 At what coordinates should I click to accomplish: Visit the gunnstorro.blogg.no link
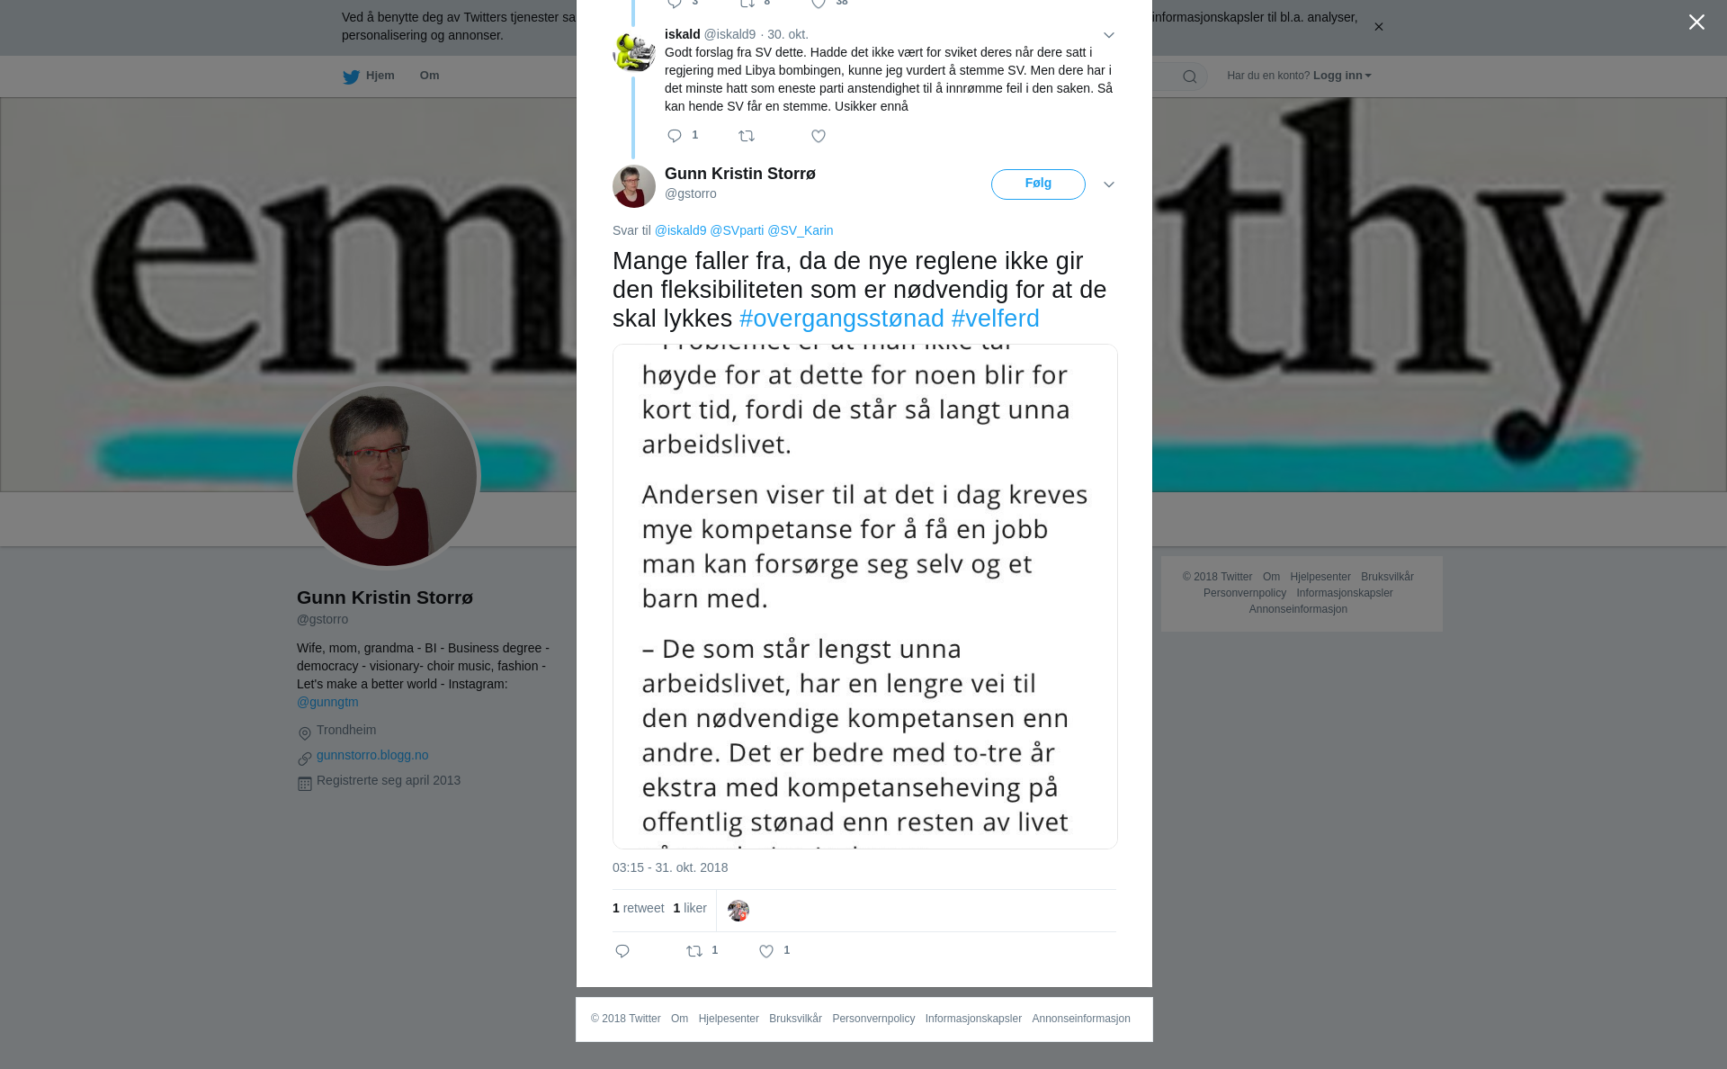tap(372, 755)
